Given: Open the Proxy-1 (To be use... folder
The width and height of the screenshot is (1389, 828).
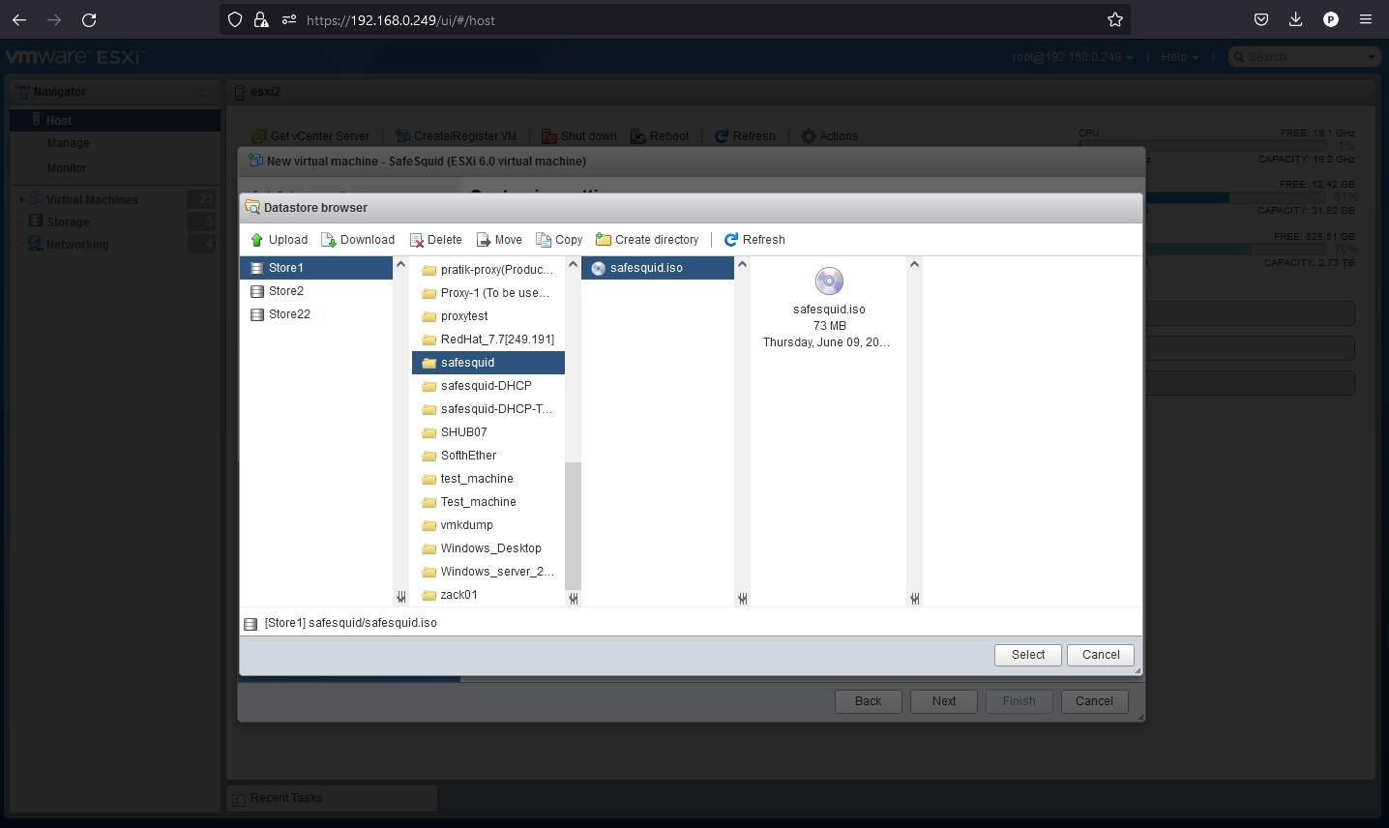Looking at the screenshot, I should coord(488,293).
